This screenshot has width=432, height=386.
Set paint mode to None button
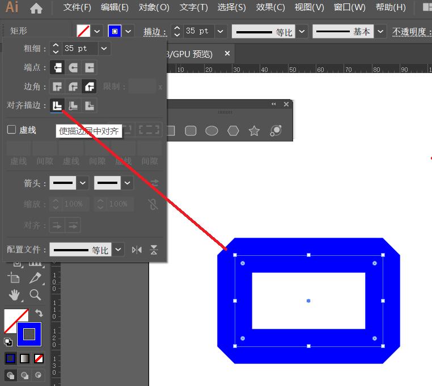[39, 358]
